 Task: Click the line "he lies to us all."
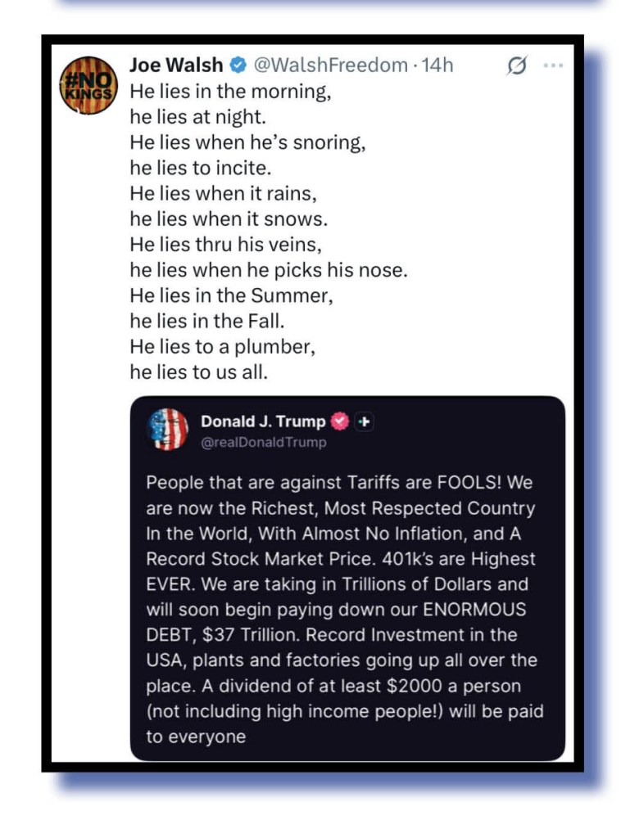coord(198,372)
